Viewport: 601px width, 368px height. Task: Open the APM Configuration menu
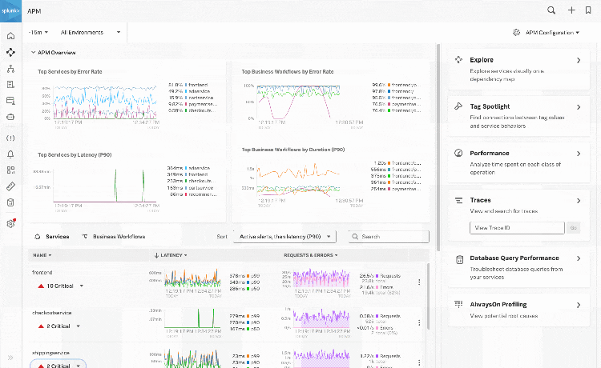coord(545,33)
